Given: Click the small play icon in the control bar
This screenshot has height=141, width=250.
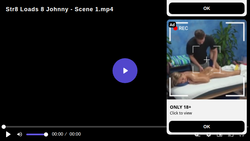Looking at the screenshot, I should point(8,134).
